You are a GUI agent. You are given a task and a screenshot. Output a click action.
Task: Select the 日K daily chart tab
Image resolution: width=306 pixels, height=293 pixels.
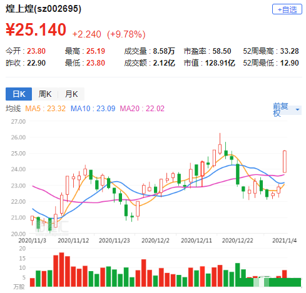[x=19, y=94]
